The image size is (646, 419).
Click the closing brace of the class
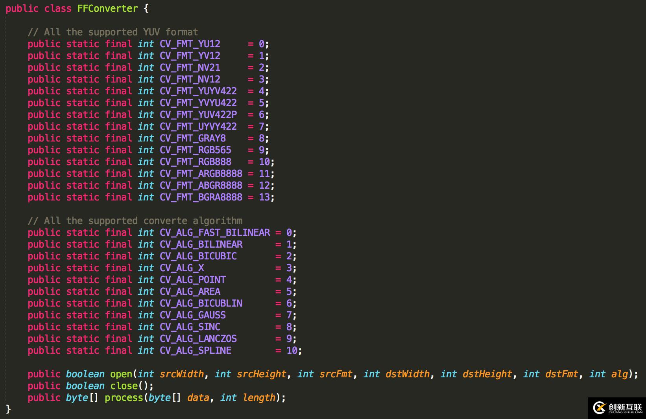tap(8, 409)
